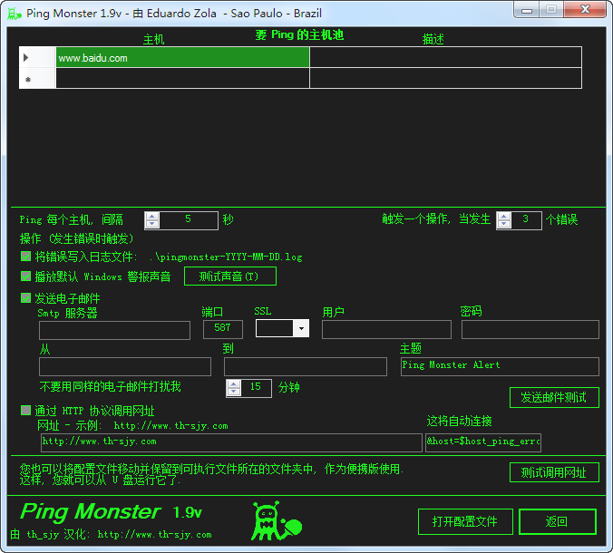Open the SSL dropdown list
Viewport: 613px width, 553px height.
click(x=301, y=329)
